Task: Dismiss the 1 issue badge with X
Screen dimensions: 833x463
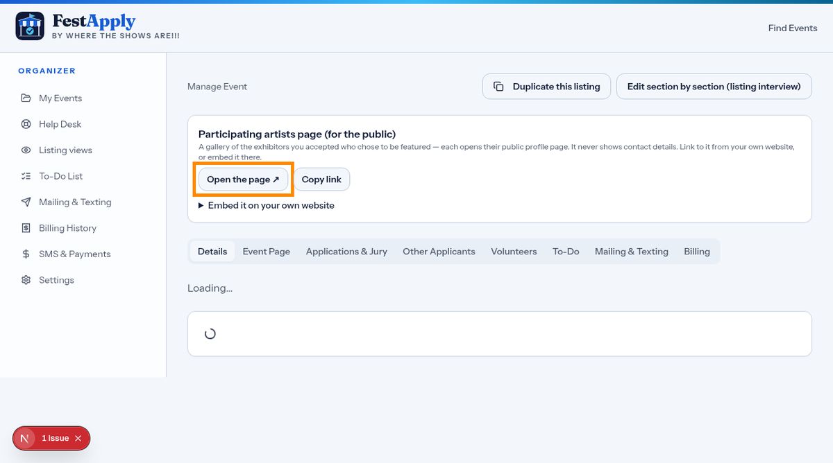Action: pyautogui.click(x=78, y=438)
